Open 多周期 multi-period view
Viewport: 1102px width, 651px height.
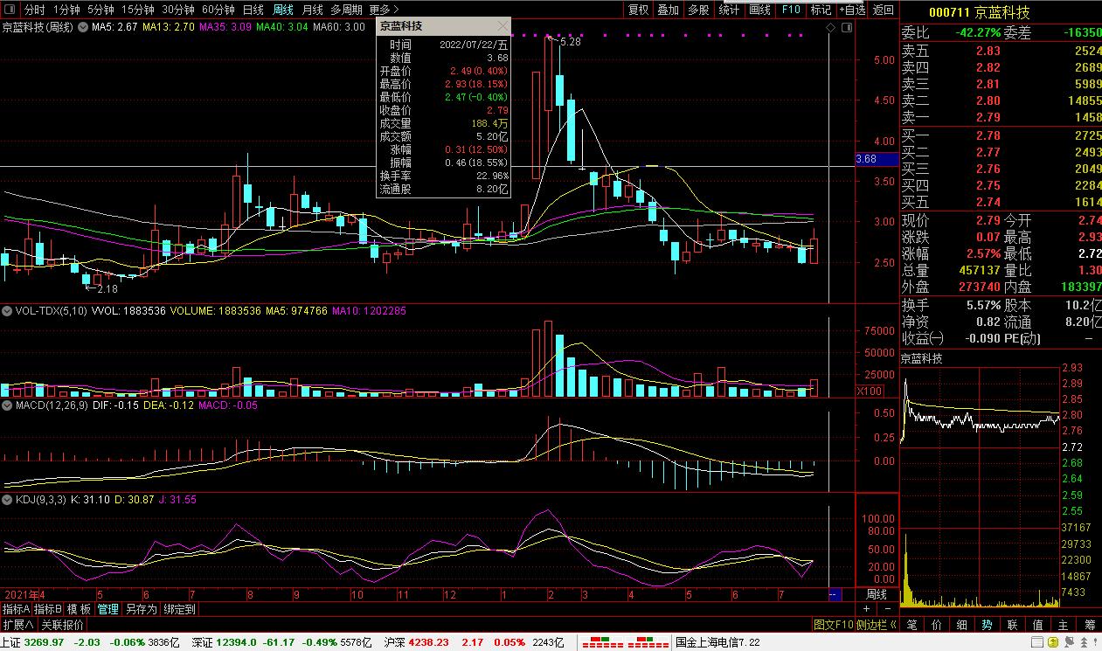346,10
